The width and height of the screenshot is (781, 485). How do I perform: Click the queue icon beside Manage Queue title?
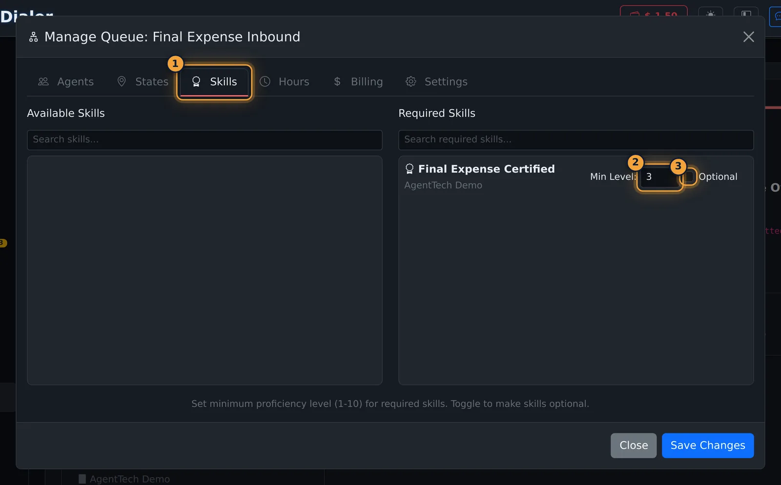pyautogui.click(x=33, y=37)
